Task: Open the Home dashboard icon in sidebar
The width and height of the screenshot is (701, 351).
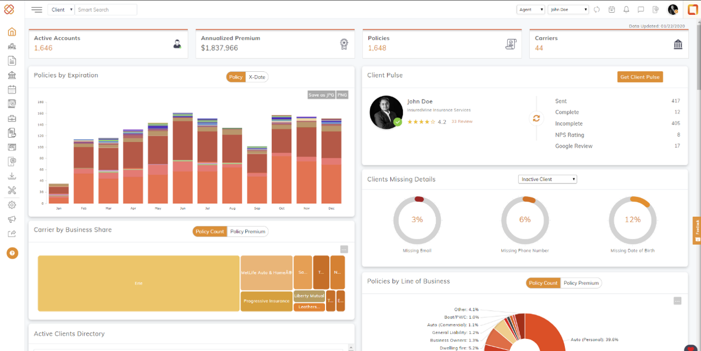Action: click(12, 32)
